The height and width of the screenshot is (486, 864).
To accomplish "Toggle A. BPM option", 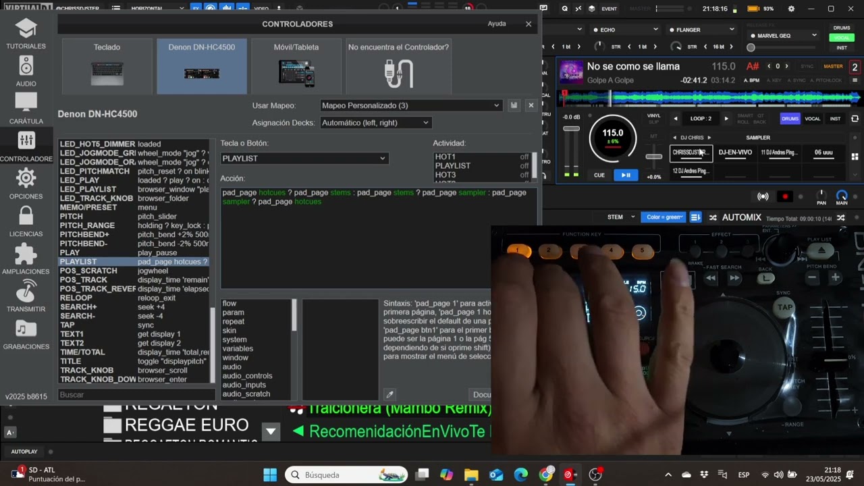I will [751, 80].
